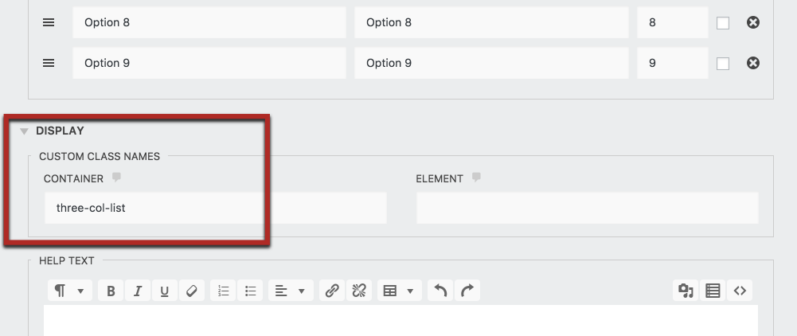Click the eraser clear formatting icon
This screenshot has height=336, width=797.
(191, 291)
